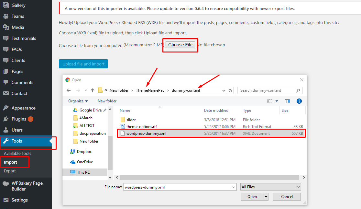This screenshot has width=361, height=209.
Task: Open the slider folder
Action: tap(131, 120)
